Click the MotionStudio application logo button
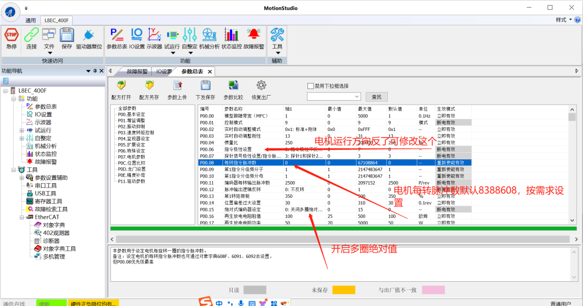Screen dimensions: 583x306 [10, 12]
